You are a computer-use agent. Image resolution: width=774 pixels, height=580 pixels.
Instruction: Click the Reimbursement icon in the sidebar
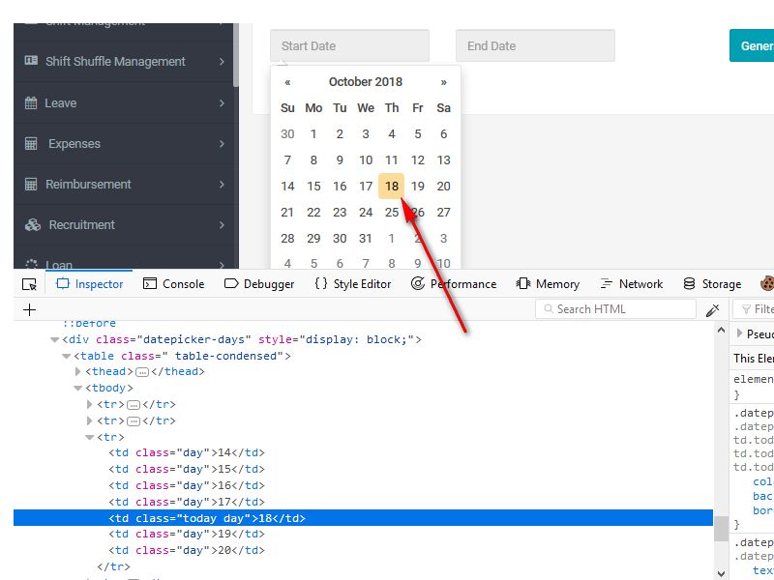click(x=33, y=184)
